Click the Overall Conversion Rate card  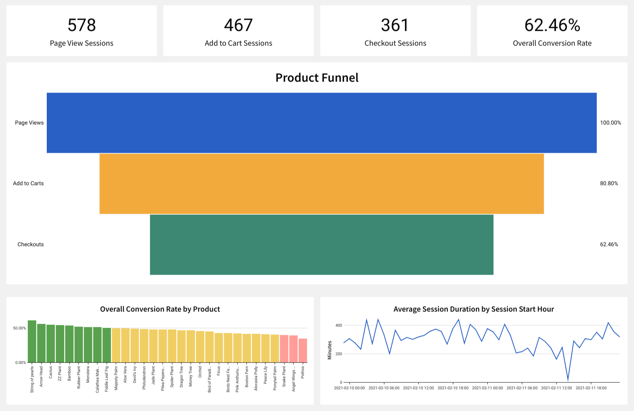point(552,30)
